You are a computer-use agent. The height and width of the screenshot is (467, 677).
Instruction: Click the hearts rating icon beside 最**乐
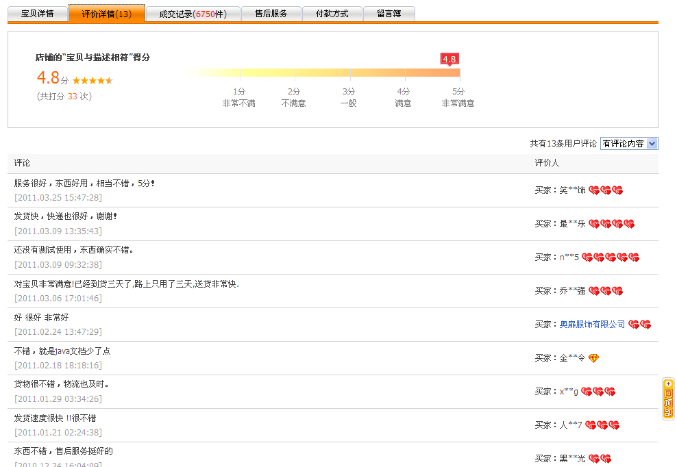click(x=611, y=224)
